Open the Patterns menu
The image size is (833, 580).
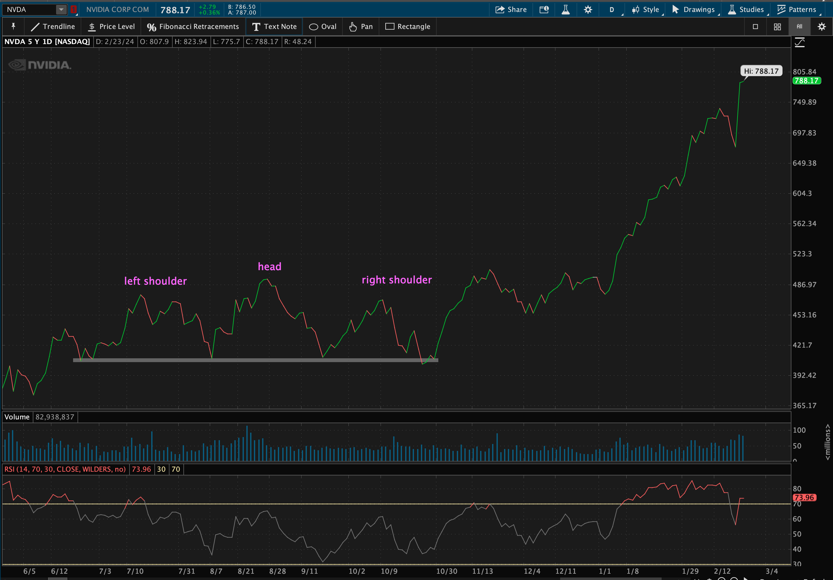pos(797,9)
